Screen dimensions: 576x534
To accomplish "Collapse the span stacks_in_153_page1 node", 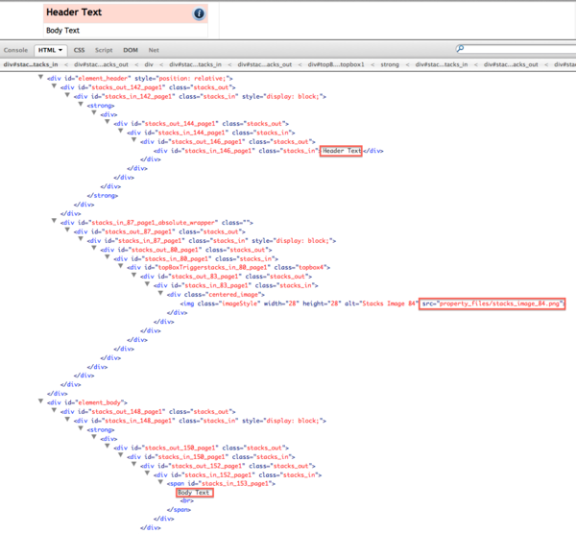I will pos(160,482).
